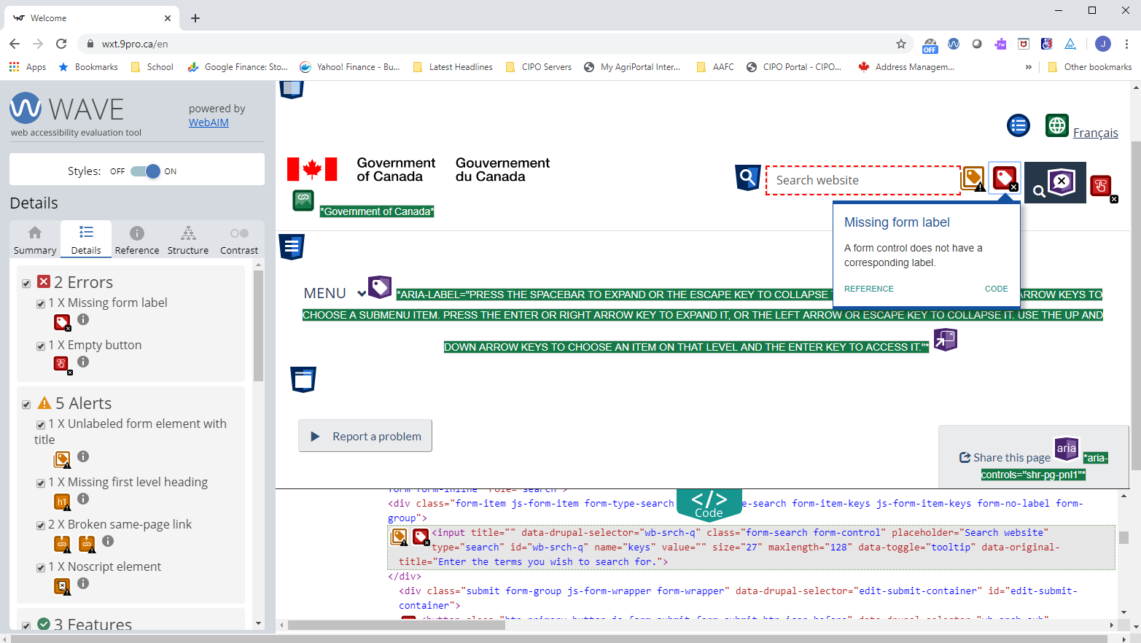Uncheck the Broken same-page link checkbox
The image size is (1141, 643).
[x=41, y=526]
